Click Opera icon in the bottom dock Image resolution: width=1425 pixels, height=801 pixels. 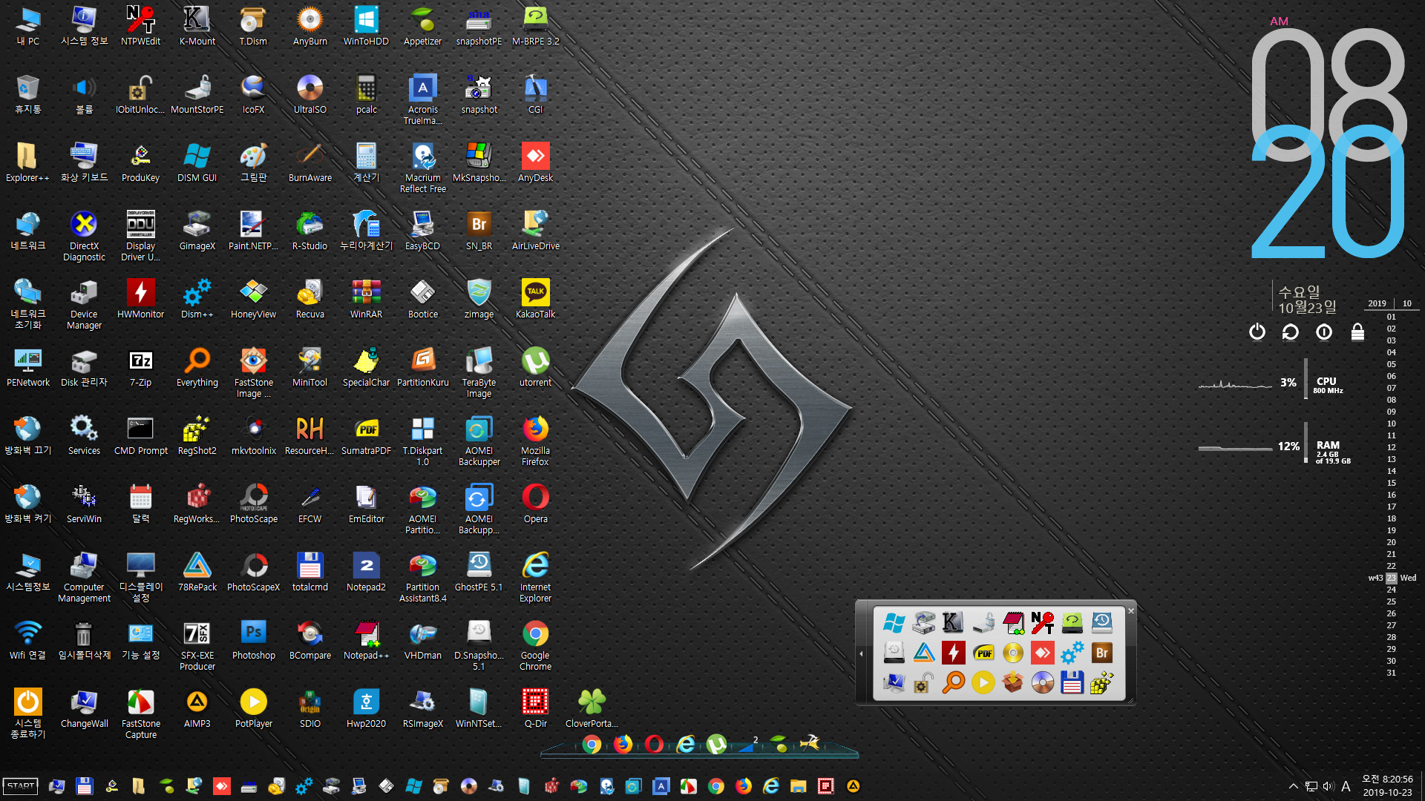coord(654,743)
